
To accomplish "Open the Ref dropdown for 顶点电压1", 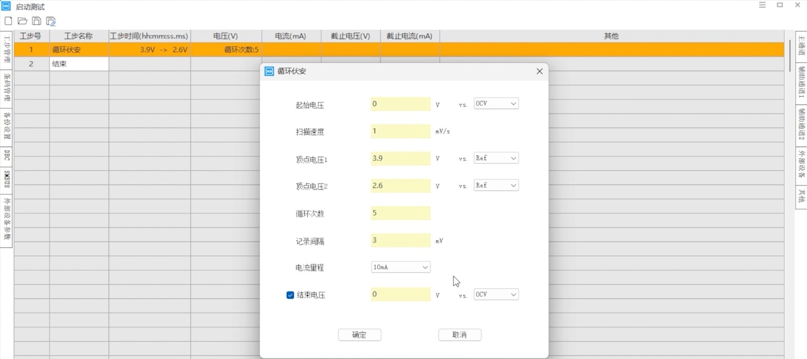I will tap(495, 158).
